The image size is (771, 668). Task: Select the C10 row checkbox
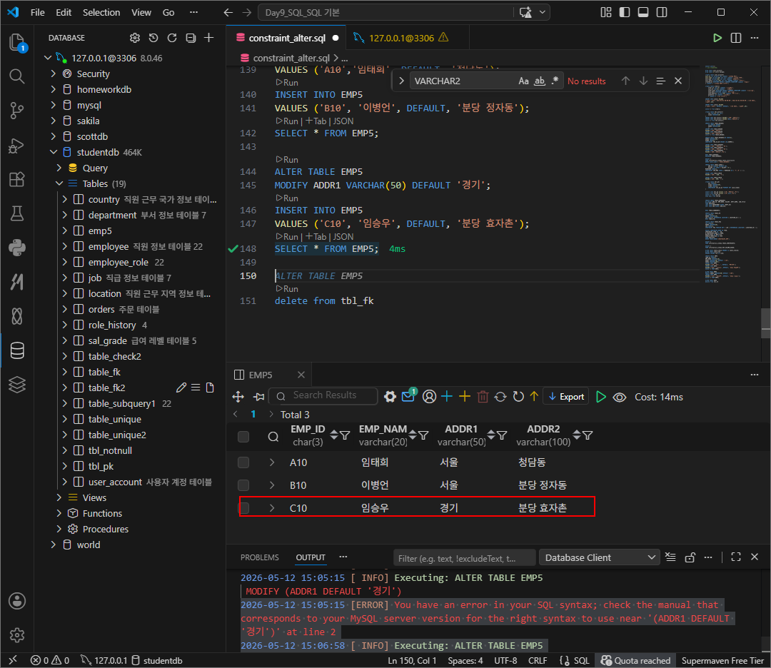pos(243,507)
